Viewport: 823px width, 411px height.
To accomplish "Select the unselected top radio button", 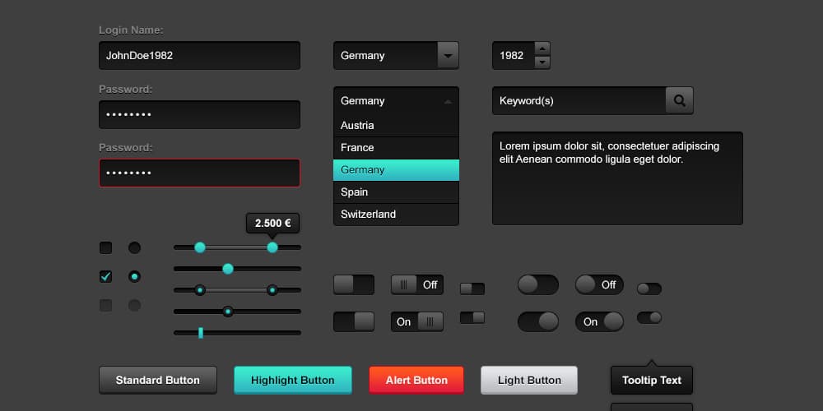I will [x=134, y=248].
